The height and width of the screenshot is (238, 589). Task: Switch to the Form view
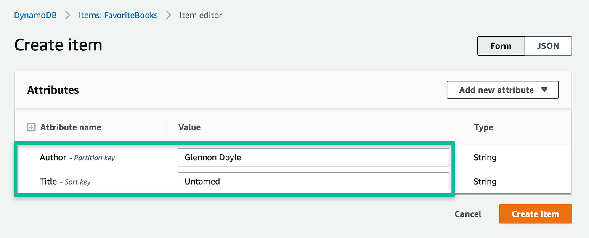click(501, 46)
